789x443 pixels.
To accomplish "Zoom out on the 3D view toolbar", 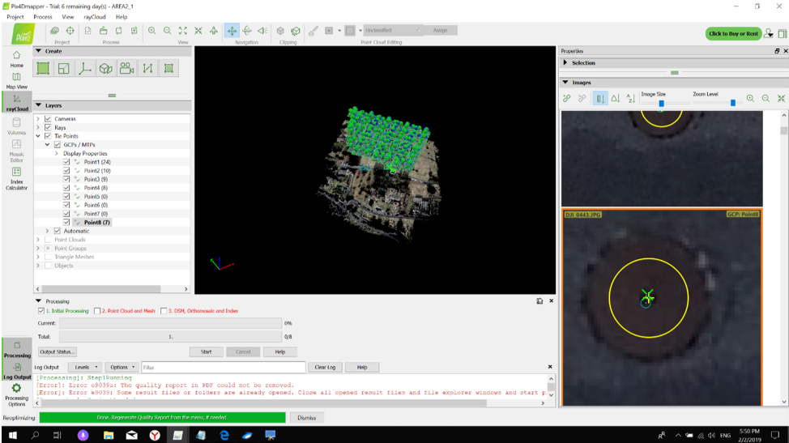I will point(168,31).
